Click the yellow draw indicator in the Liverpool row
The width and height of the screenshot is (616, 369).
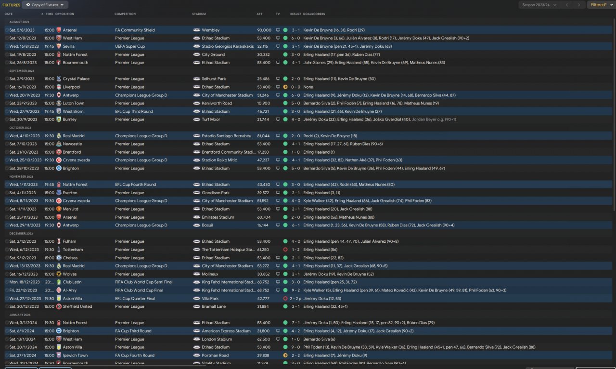point(285,87)
